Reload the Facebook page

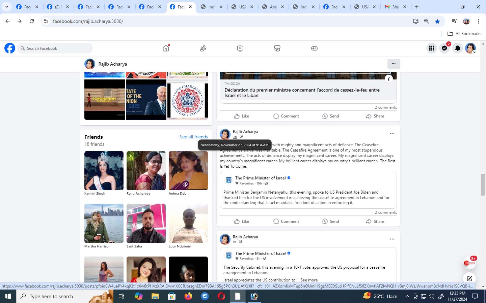coord(32,21)
